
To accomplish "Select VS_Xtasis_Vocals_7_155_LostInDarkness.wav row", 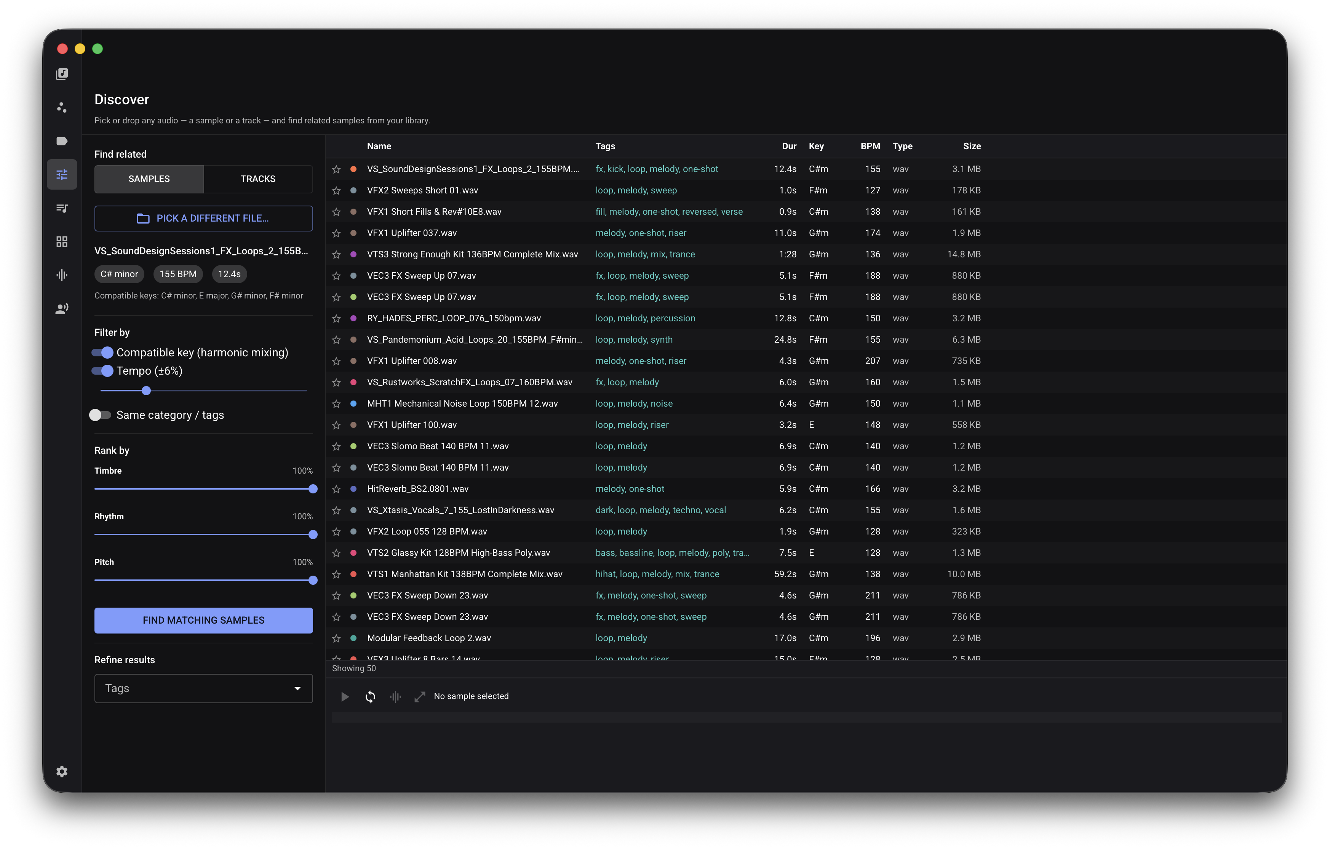I will click(x=806, y=510).
